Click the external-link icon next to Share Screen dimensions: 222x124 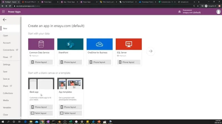click(x=11, y=86)
